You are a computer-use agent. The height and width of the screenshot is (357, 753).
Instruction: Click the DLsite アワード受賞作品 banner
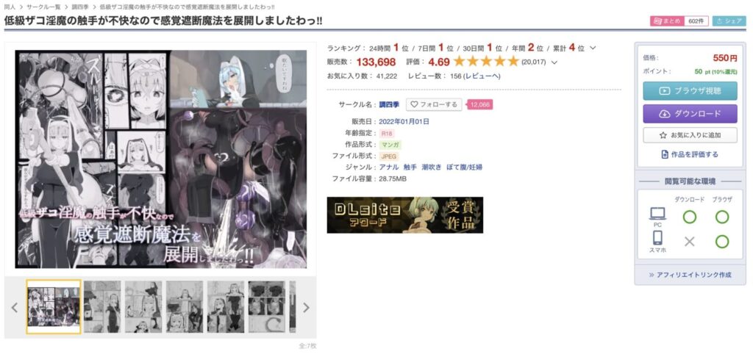[x=405, y=215]
